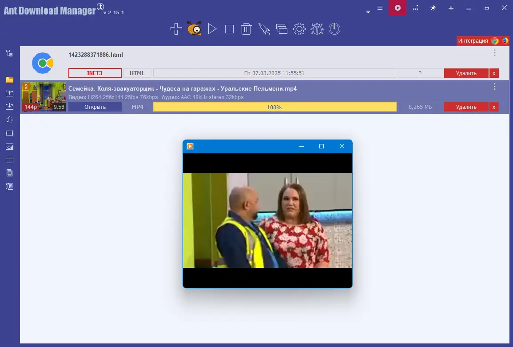The height and width of the screenshot is (347, 513).
Task: Click the HTML file type label
Action: coord(137,73)
